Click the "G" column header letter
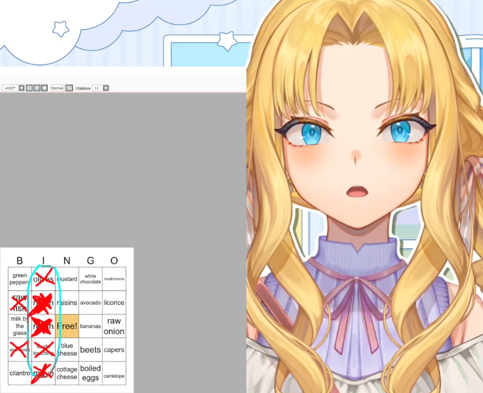483x393 pixels. (x=91, y=261)
